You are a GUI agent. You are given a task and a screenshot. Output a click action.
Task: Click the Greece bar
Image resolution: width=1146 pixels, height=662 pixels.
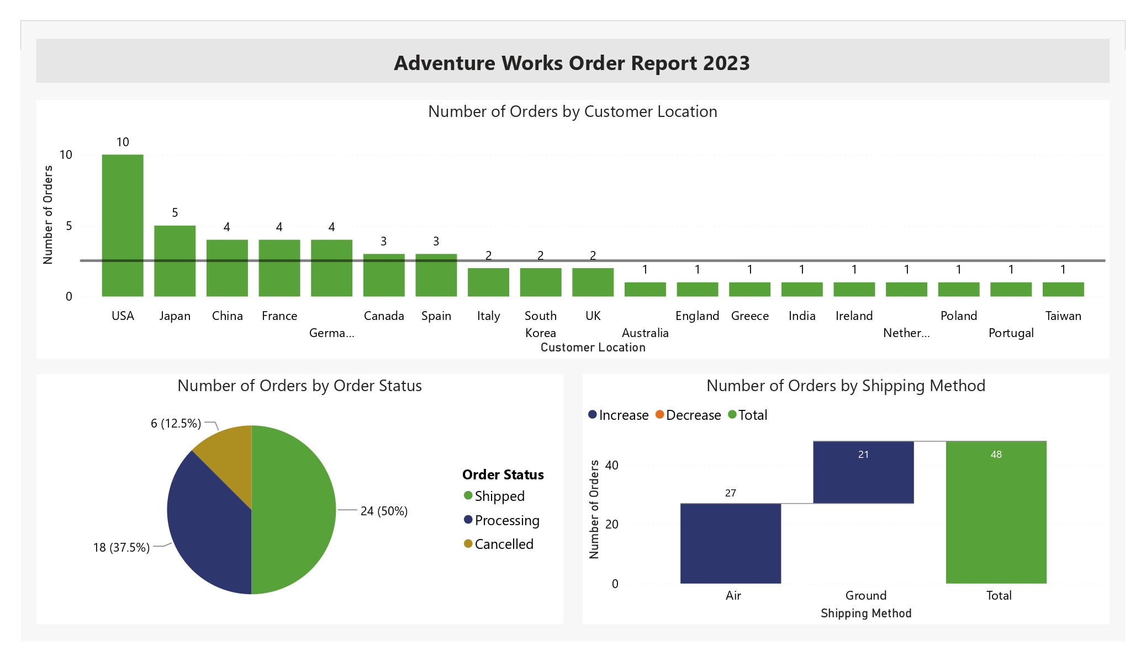point(749,289)
